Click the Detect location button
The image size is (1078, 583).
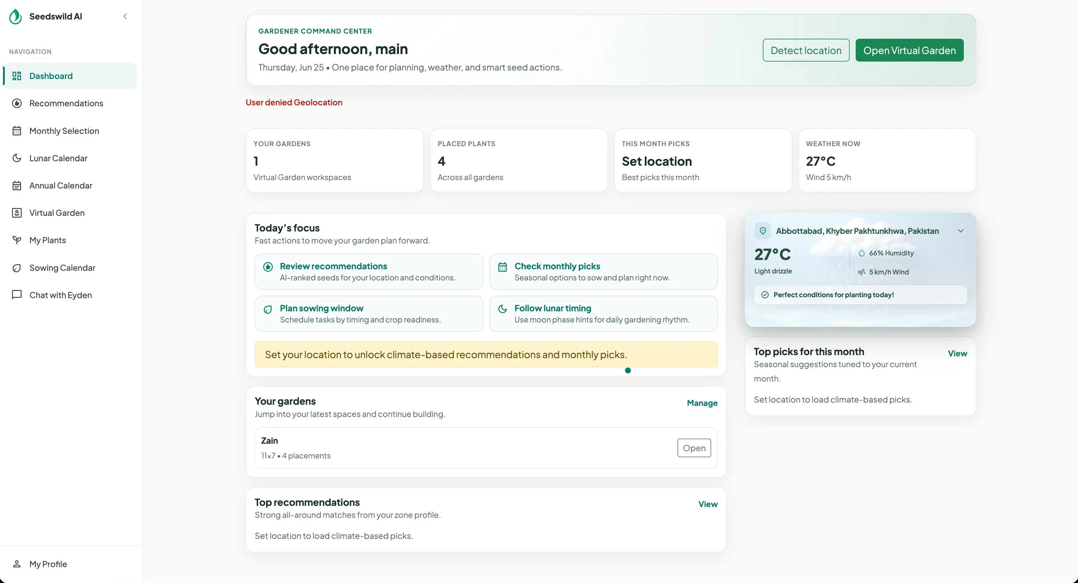(805, 50)
